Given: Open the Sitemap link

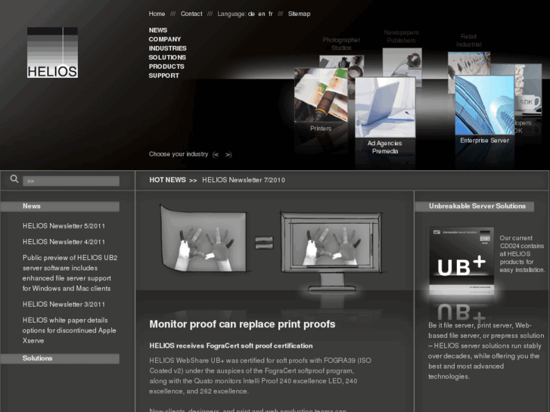Looking at the screenshot, I should pos(299,14).
